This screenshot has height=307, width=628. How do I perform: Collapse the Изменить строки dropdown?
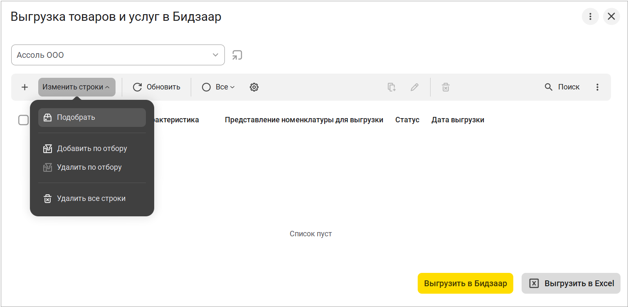point(76,87)
